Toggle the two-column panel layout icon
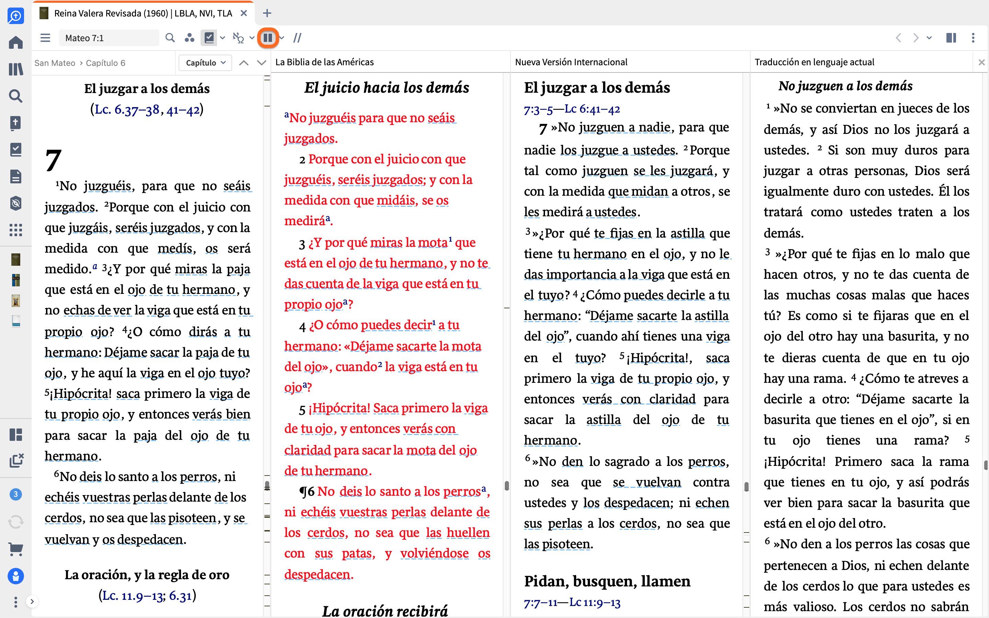The image size is (989, 618). (x=951, y=38)
